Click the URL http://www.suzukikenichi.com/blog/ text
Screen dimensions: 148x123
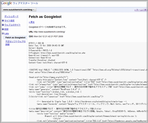point(49,32)
